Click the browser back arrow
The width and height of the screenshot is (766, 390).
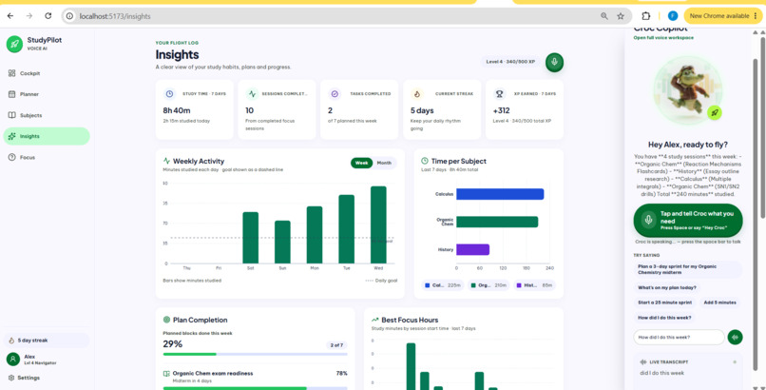(10, 15)
